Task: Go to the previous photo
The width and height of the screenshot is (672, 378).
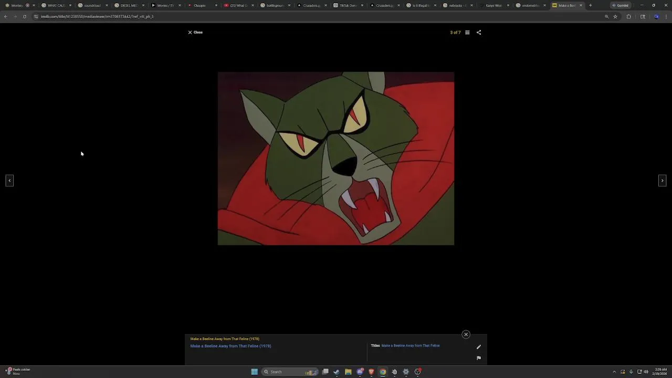Action: tap(9, 181)
